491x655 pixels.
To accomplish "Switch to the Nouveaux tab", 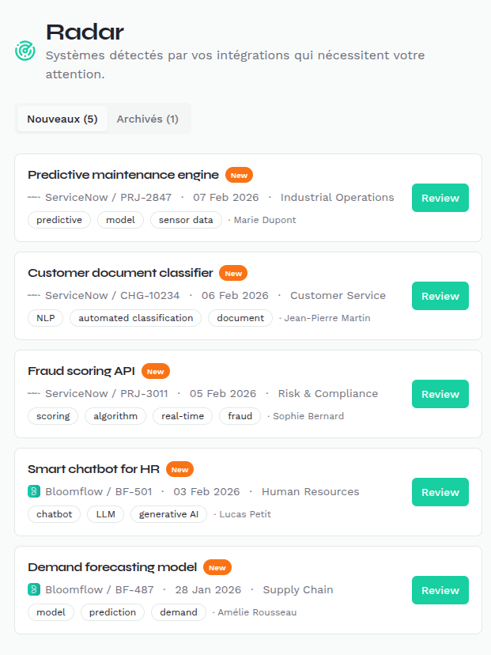I will tap(62, 119).
